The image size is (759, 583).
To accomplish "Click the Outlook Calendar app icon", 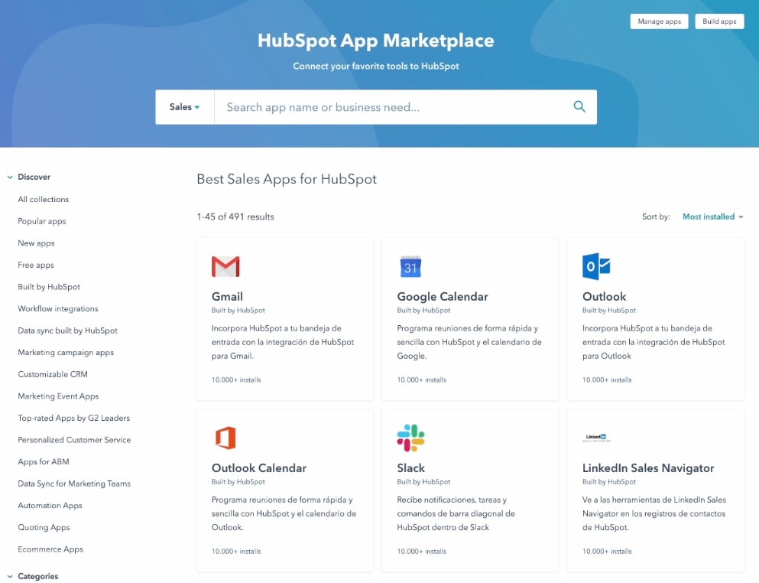I will click(225, 438).
